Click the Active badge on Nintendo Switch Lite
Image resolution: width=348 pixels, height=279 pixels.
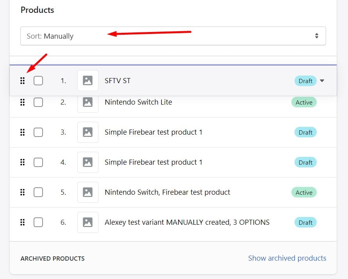pos(304,102)
